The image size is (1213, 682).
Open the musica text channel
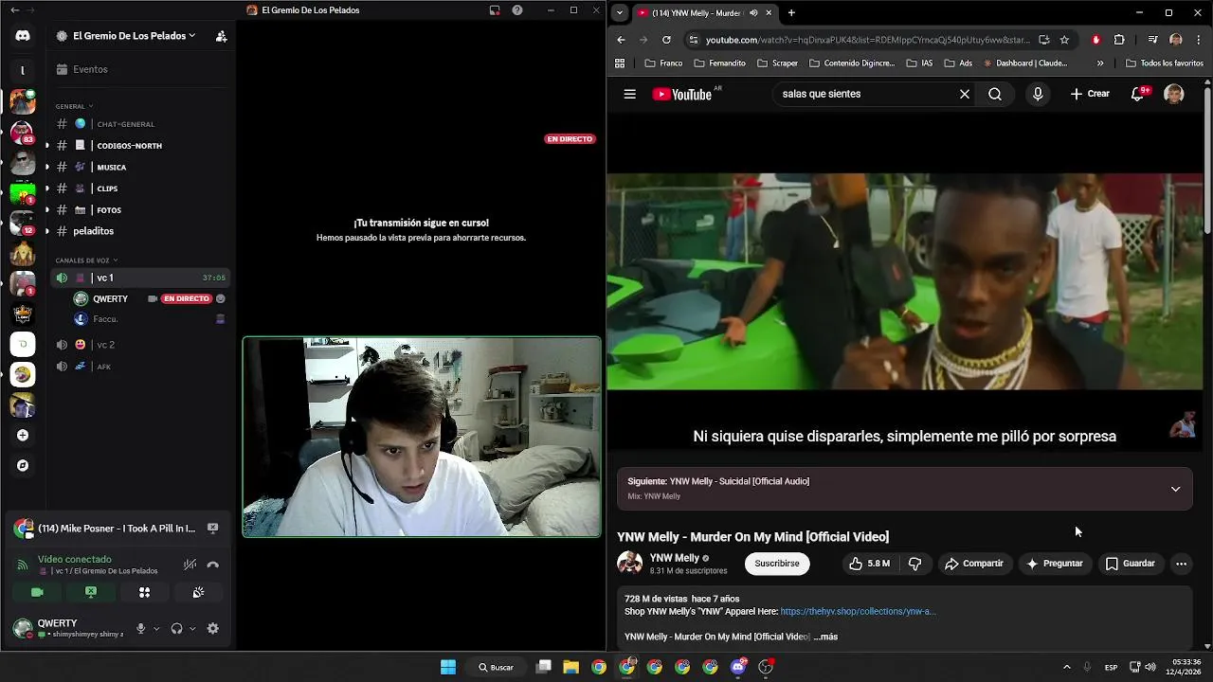pos(140,168)
